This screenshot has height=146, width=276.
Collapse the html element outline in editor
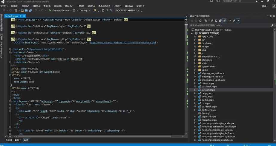tap(10, 49)
